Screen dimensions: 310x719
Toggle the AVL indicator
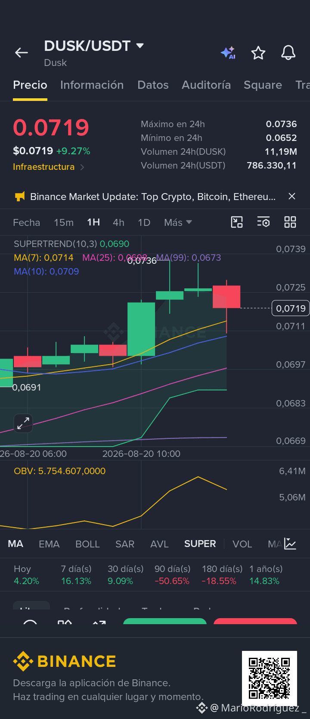[x=159, y=544]
